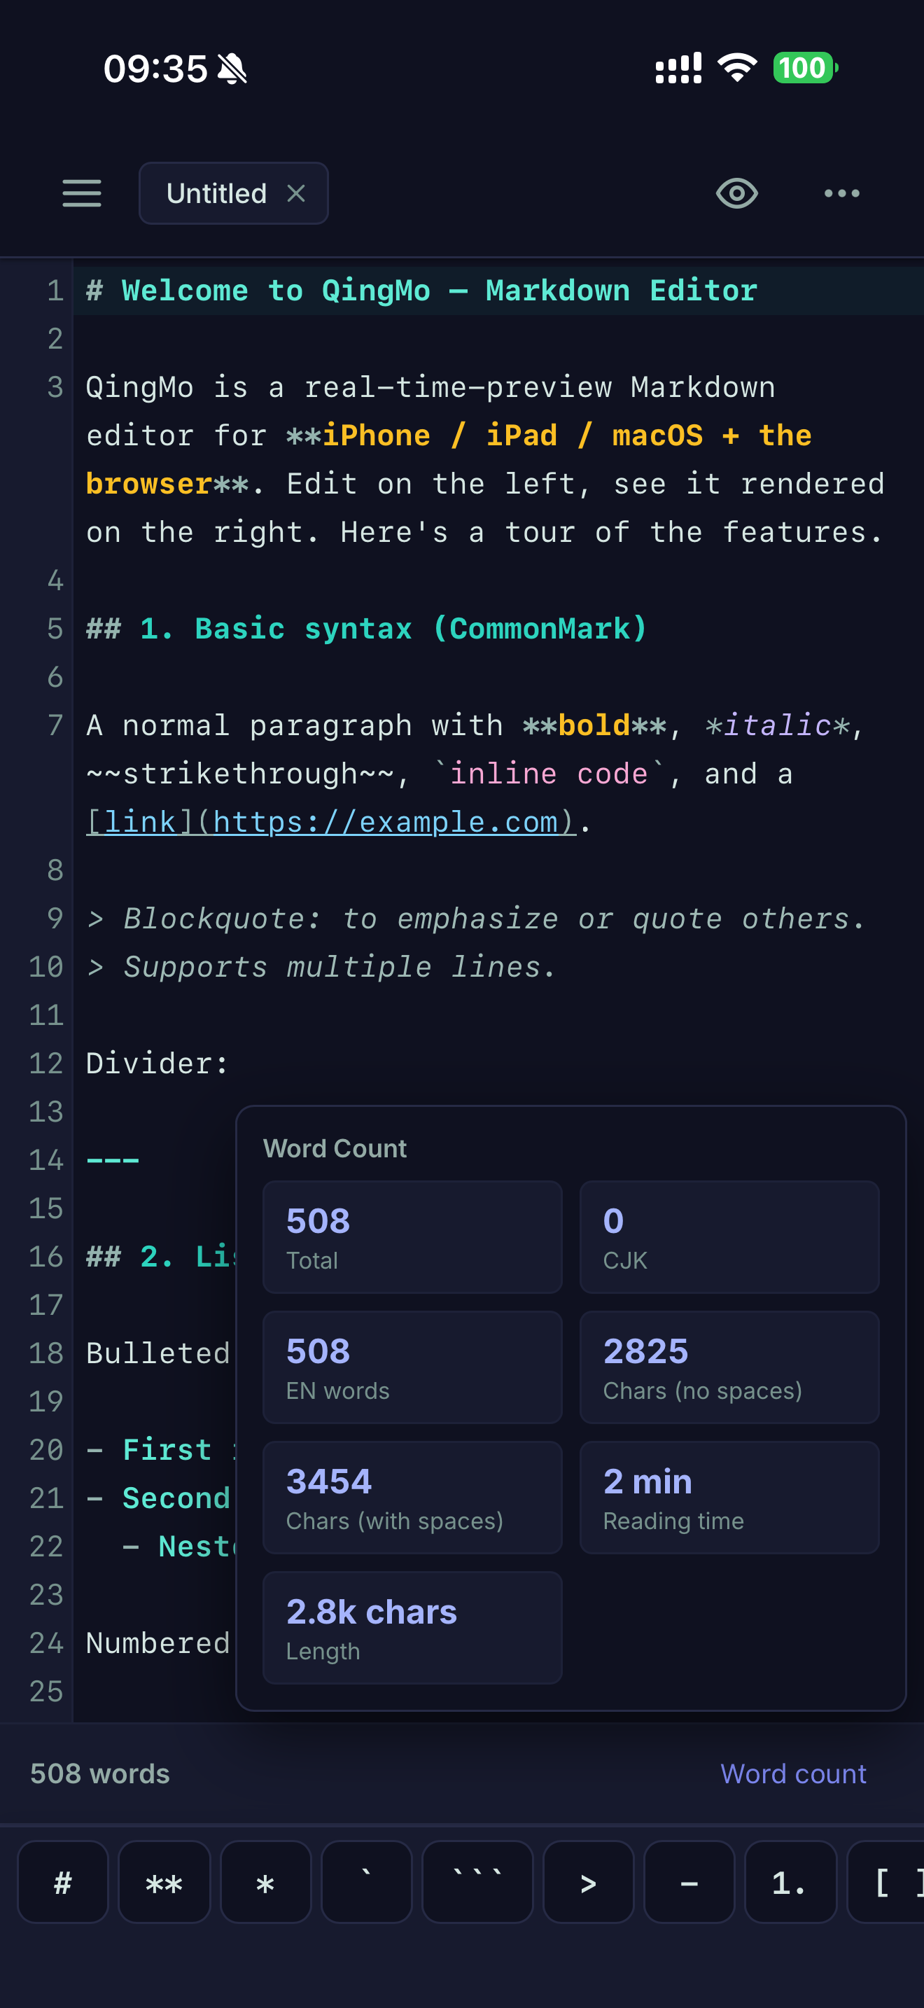Select the Chars (no spaces) card

pos(729,1367)
